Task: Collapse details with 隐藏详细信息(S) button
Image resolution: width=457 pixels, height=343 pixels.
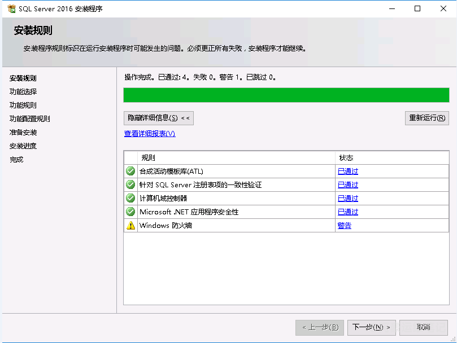Action: (x=159, y=118)
